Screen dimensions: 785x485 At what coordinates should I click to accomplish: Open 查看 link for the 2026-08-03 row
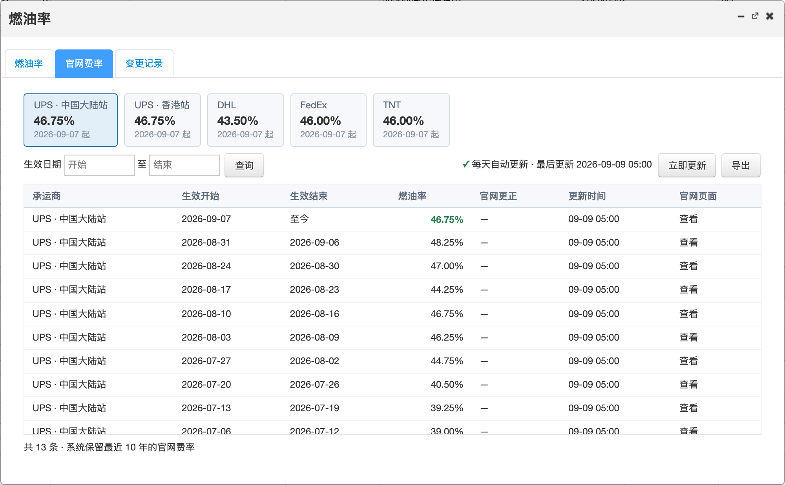[688, 337]
